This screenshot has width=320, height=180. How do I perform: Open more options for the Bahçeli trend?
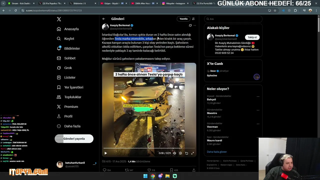click(x=258, y=96)
